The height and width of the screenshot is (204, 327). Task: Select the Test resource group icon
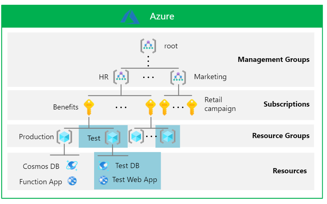(112, 137)
